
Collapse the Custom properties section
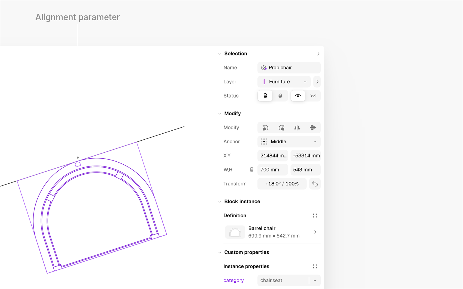tap(220, 253)
